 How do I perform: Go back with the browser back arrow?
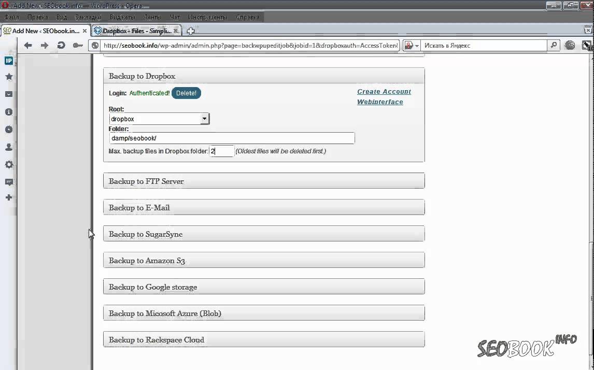pyautogui.click(x=27, y=46)
